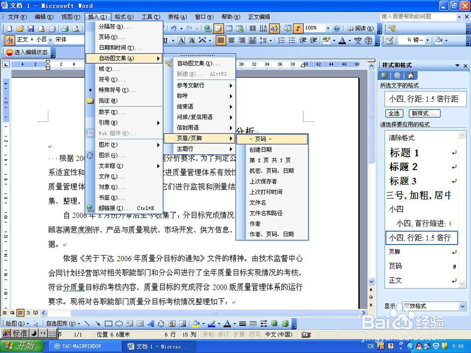The height and width of the screenshot is (353, 471).
Task: Center-align text icon
Action: point(231,40)
